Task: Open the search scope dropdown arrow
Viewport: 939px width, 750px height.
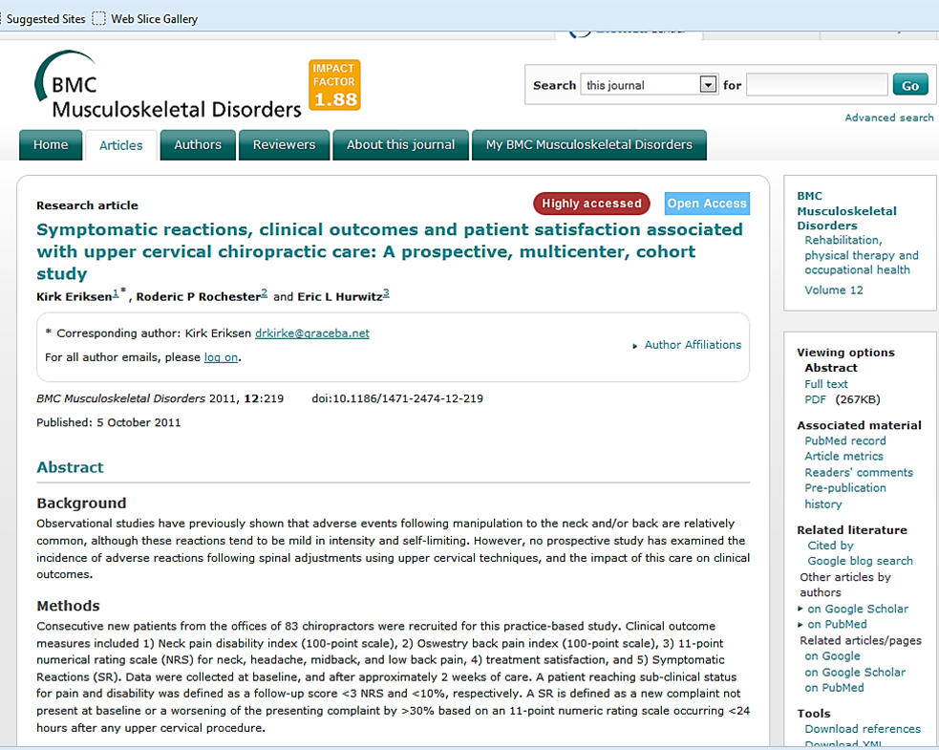Action: click(x=708, y=85)
